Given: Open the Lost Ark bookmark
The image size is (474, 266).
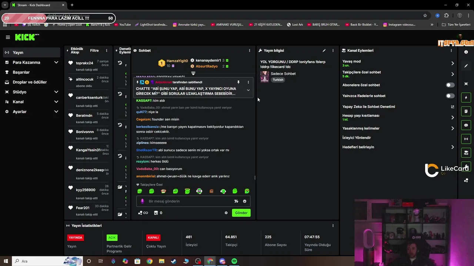Looking at the screenshot, I should 295,25.
